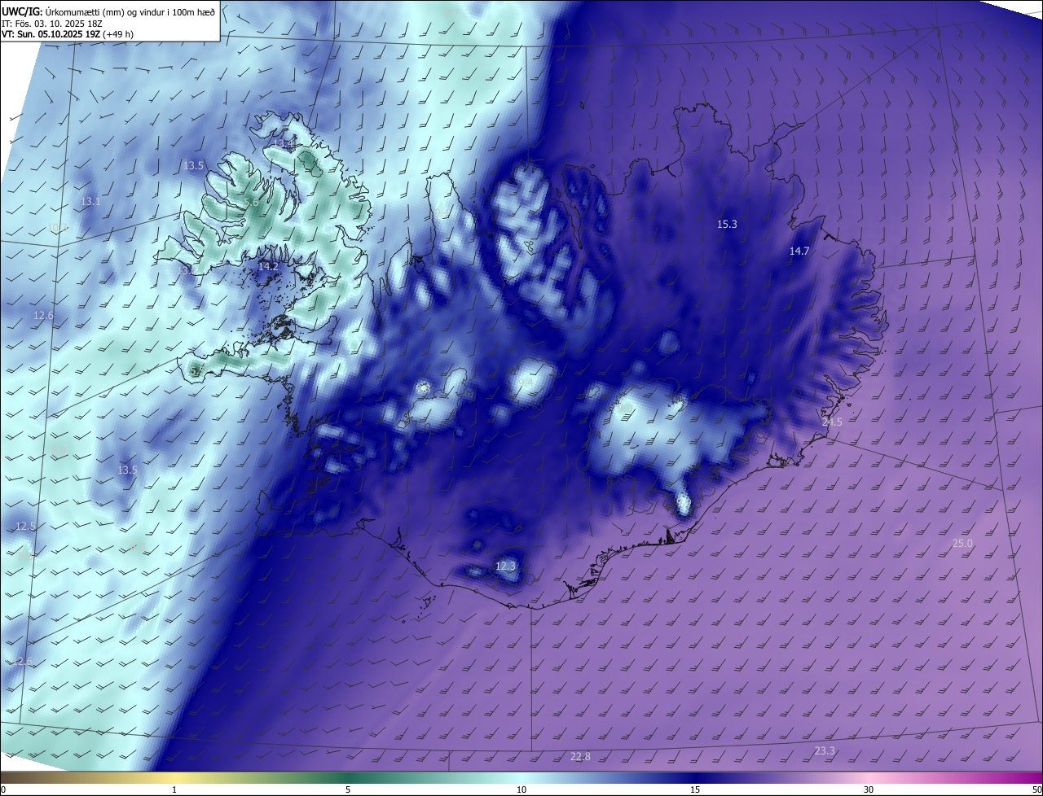Click the color scale tick label 15
Screen dimensions: 1043x796
point(695,789)
